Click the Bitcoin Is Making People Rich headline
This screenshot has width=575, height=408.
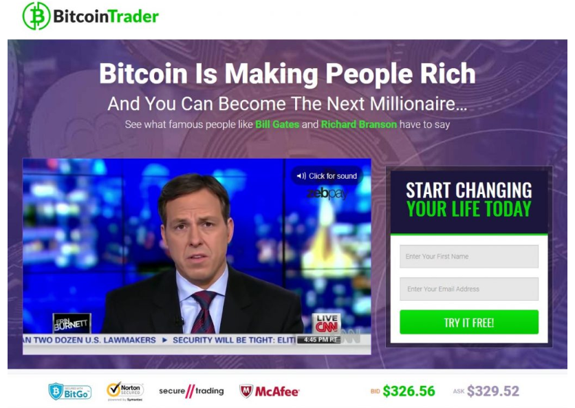point(287,74)
